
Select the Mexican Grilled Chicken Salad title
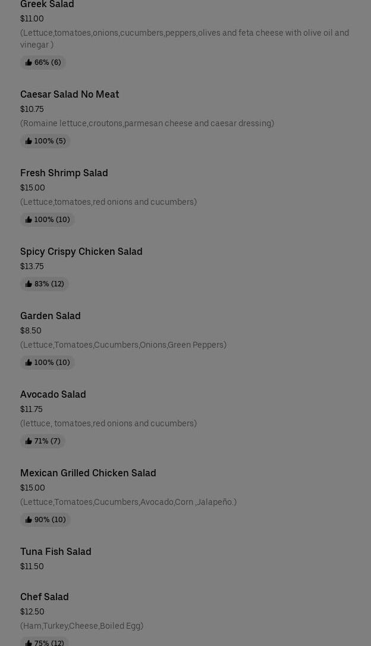tap(88, 473)
